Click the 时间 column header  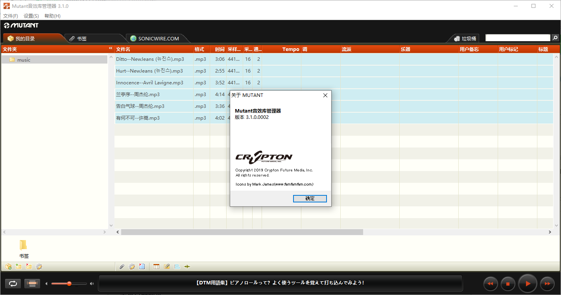218,49
